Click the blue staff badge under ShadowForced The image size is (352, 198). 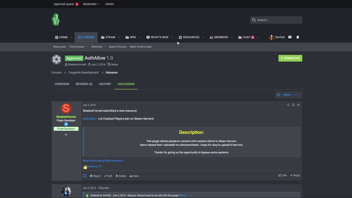click(x=66, y=124)
